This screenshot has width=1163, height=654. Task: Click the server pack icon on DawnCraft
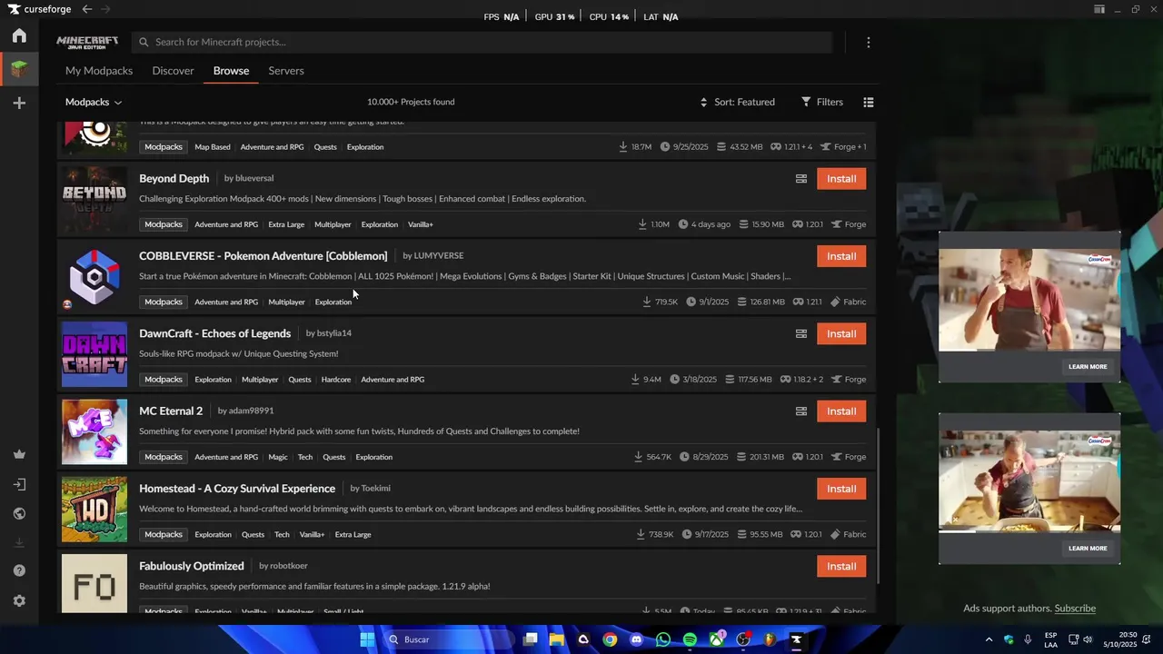(x=801, y=333)
